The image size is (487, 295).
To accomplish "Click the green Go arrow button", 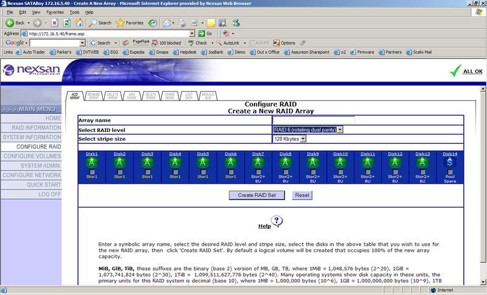I will (201, 33).
